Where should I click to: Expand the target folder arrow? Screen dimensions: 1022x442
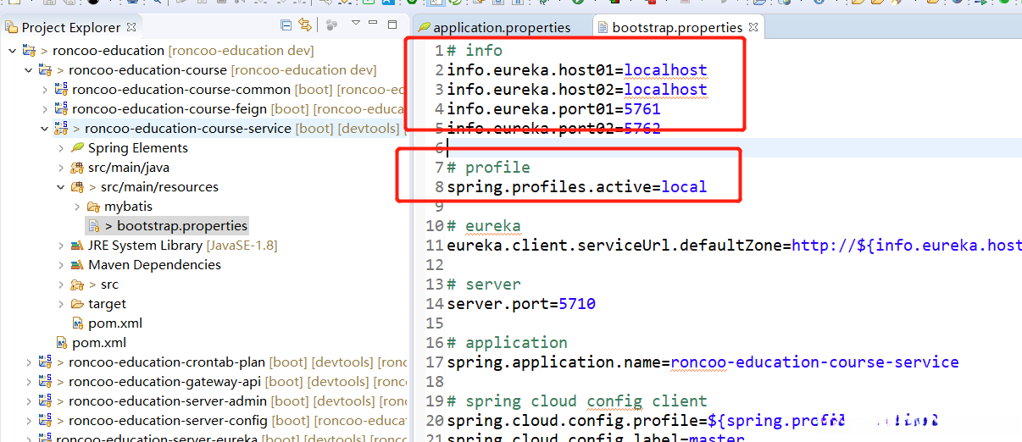coord(61,304)
